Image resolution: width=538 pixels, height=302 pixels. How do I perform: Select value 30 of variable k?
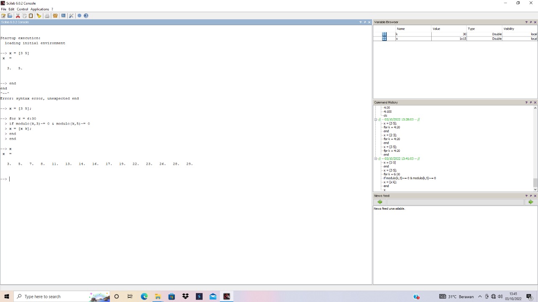[x=449, y=34]
